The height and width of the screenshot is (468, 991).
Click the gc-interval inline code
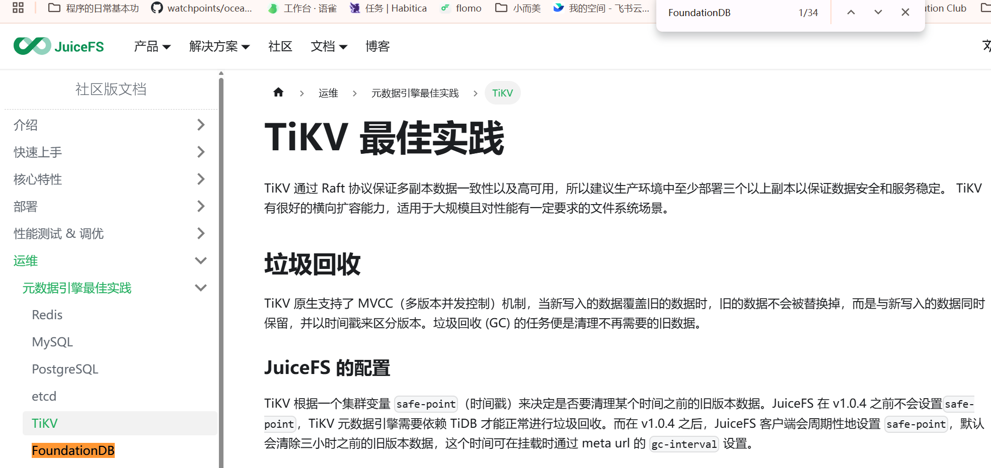(684, 444)
